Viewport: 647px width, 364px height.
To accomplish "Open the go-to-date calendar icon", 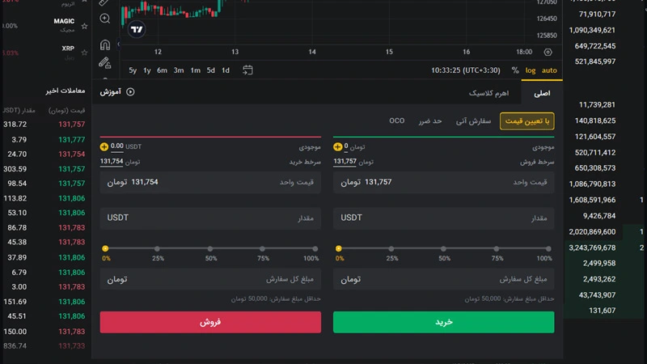I will pyautogui.click(x=247, y=70).
